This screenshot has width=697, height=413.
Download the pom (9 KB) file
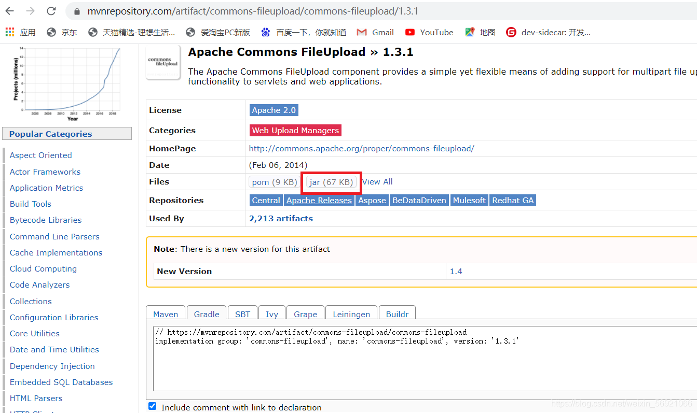coord(275,182)
